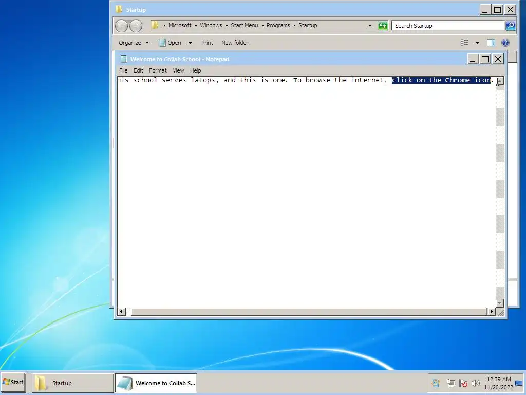This screenshot has height=395, width=526.
Task: Toggle the preview pane icon
Action: pyautogui.click(x=491, y=43)
